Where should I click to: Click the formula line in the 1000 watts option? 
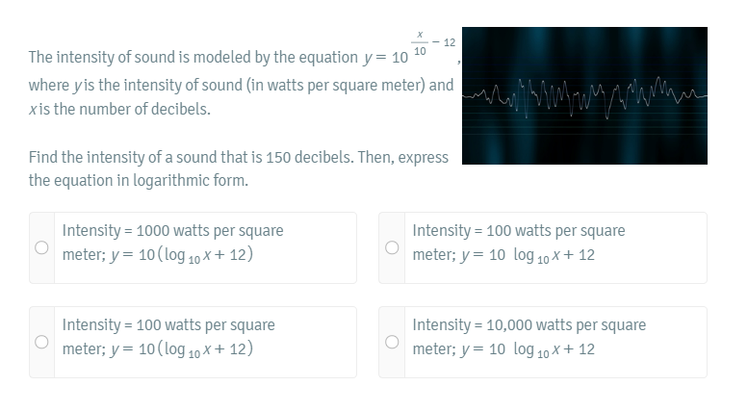[158, 255]
